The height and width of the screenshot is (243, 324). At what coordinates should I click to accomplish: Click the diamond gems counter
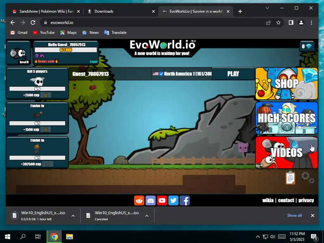[307, 46]
